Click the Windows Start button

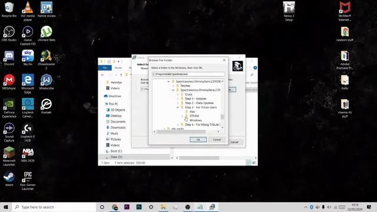tap(6, 207)
